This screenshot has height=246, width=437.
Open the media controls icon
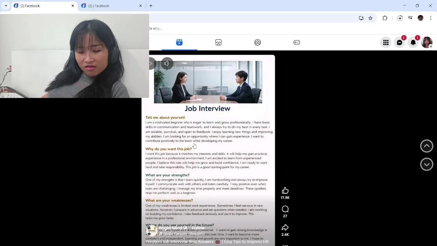click(410, 18)
